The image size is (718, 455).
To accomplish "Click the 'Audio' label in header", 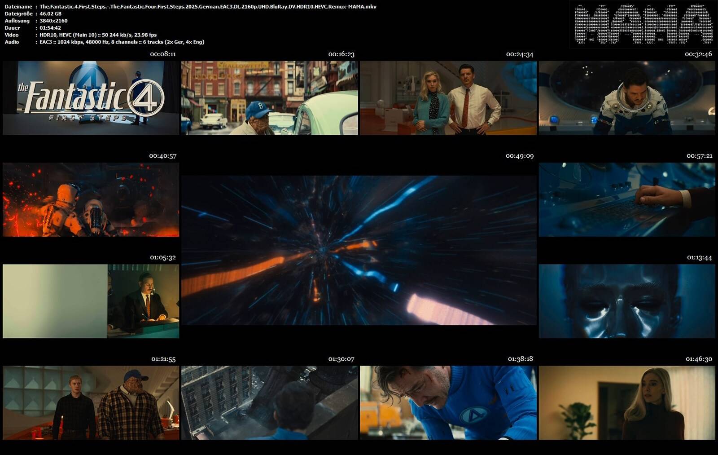I will 12,42.
